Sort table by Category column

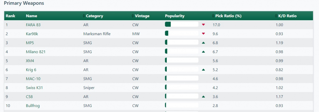(93, 16)
